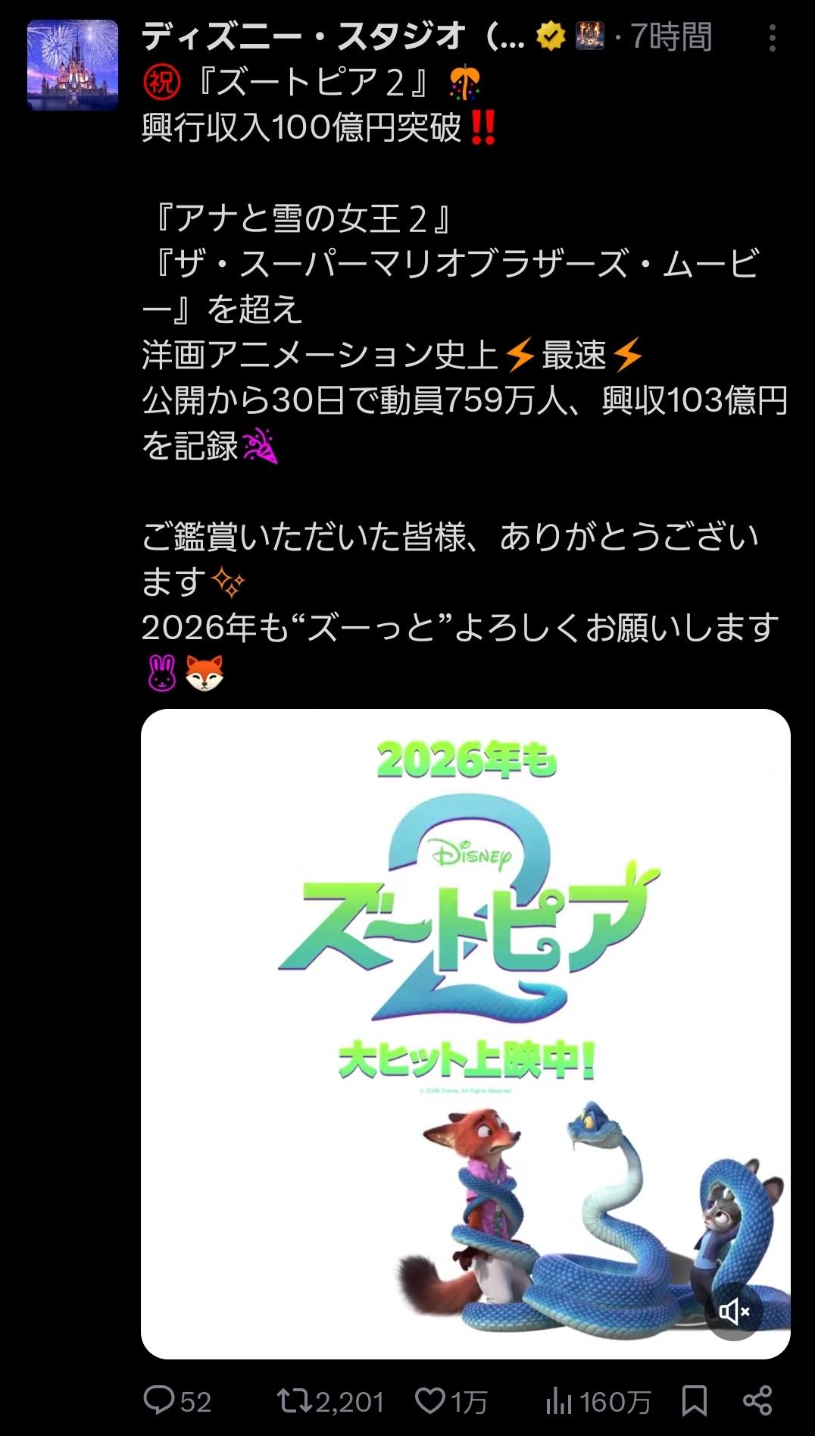Tap the 興行収入100億円突破 text line
The width and height of the screenshot is (815, 1436).
coord(301,127)
